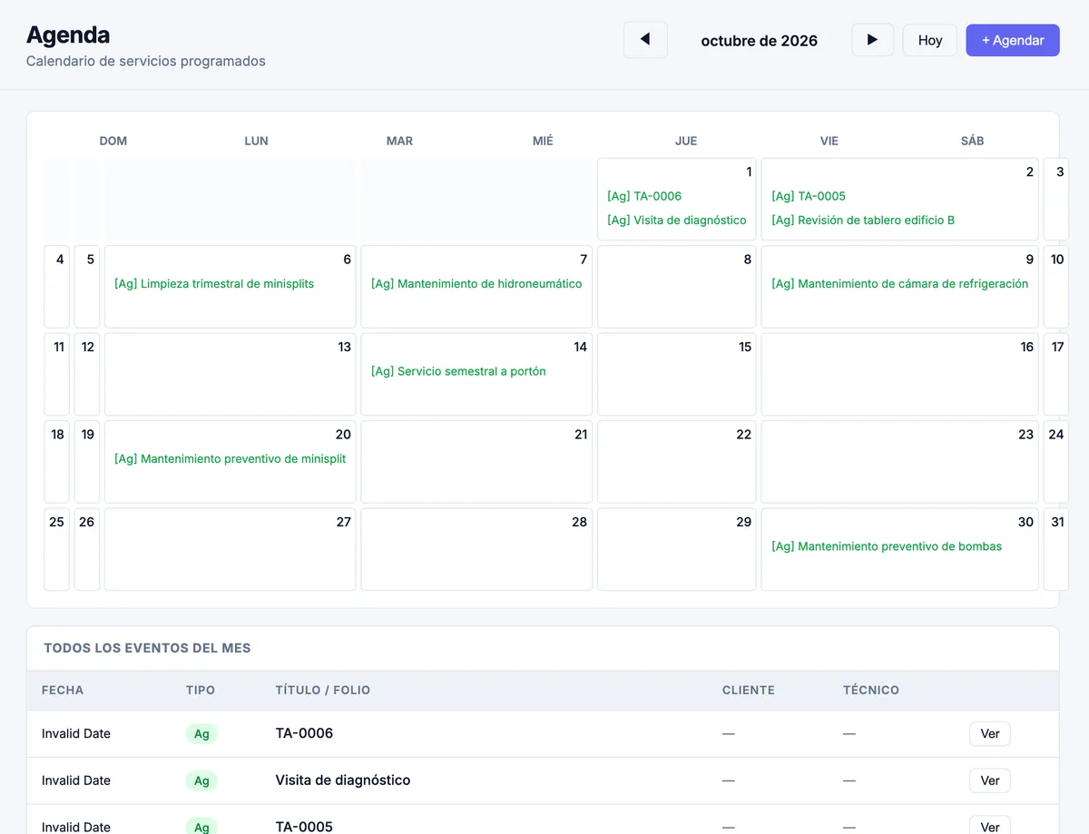Click the JUE weekday header
The image size is (1089, 834).
tap(686, 141)
